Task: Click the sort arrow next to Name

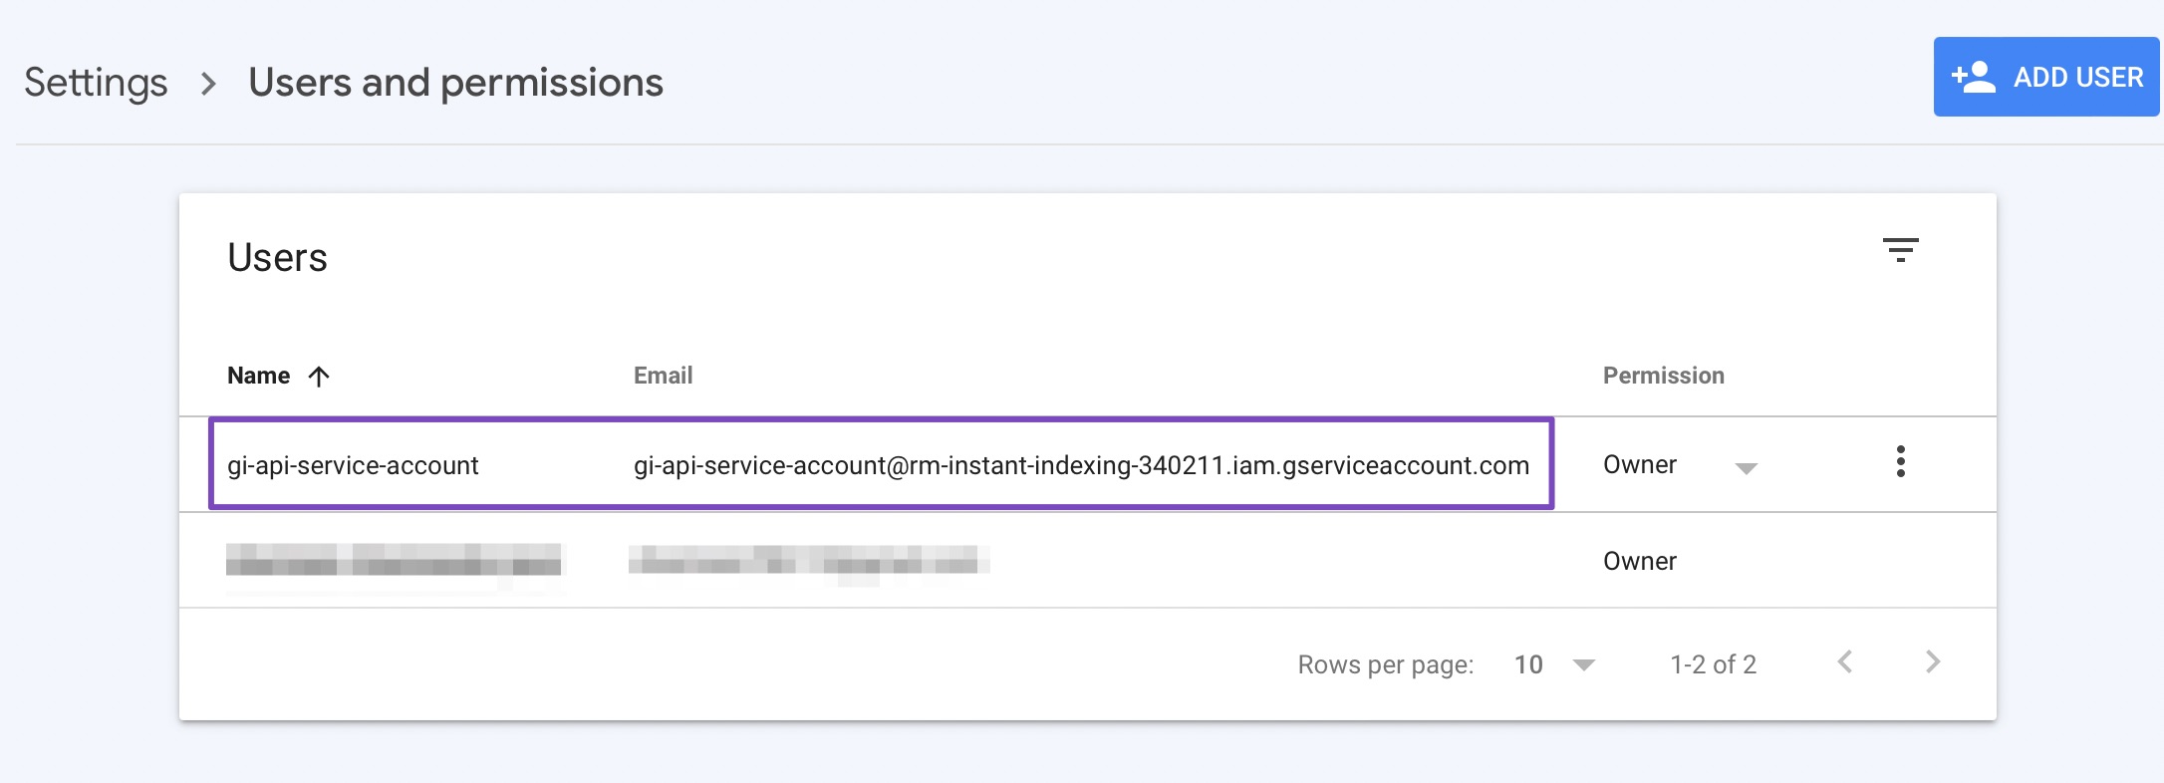Action: 317,376
